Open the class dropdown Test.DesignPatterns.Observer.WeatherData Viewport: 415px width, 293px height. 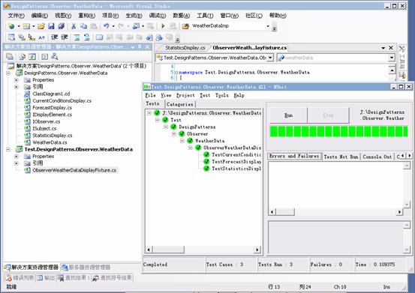coord(270,58)
